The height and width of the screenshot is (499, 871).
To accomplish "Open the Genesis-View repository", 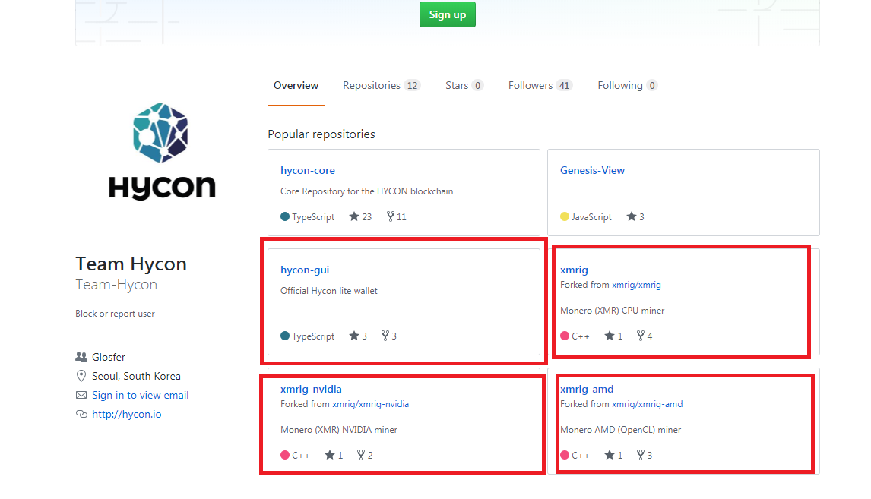I will 592,170.
